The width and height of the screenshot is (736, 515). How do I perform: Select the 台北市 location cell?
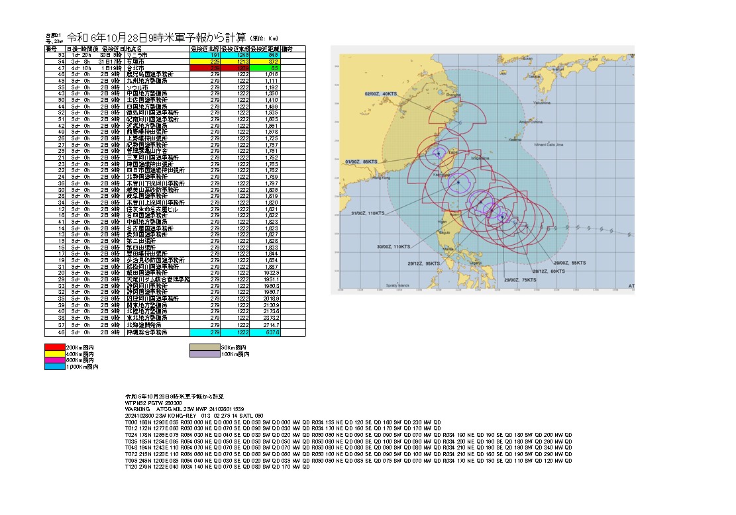[157, 68]
